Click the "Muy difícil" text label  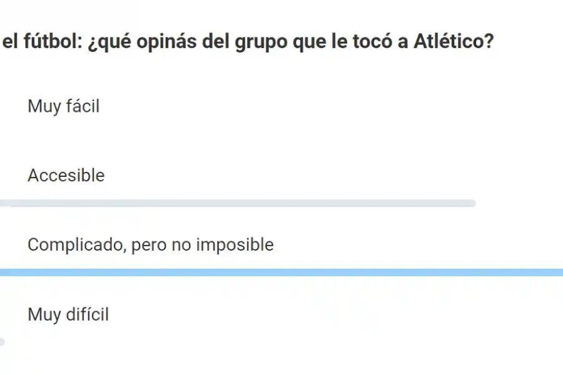tap(68, 315)
